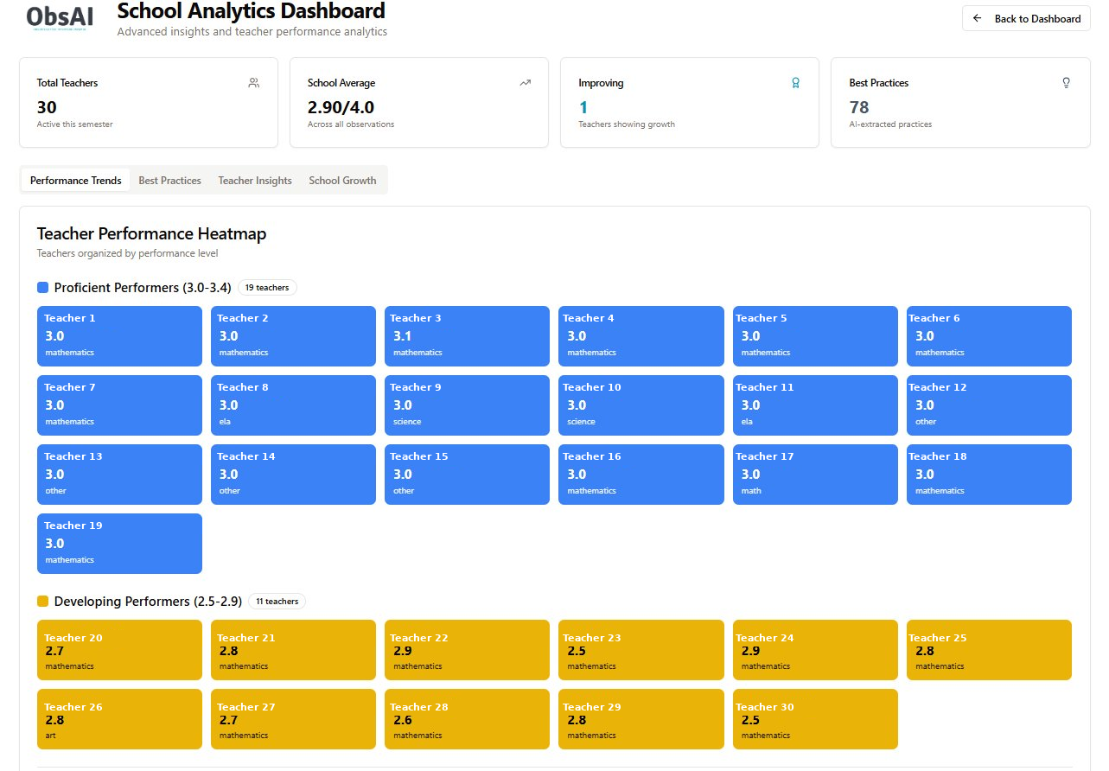
Task: Select the Teacher 8 ela tile
Action: click(x=293, y=405)
